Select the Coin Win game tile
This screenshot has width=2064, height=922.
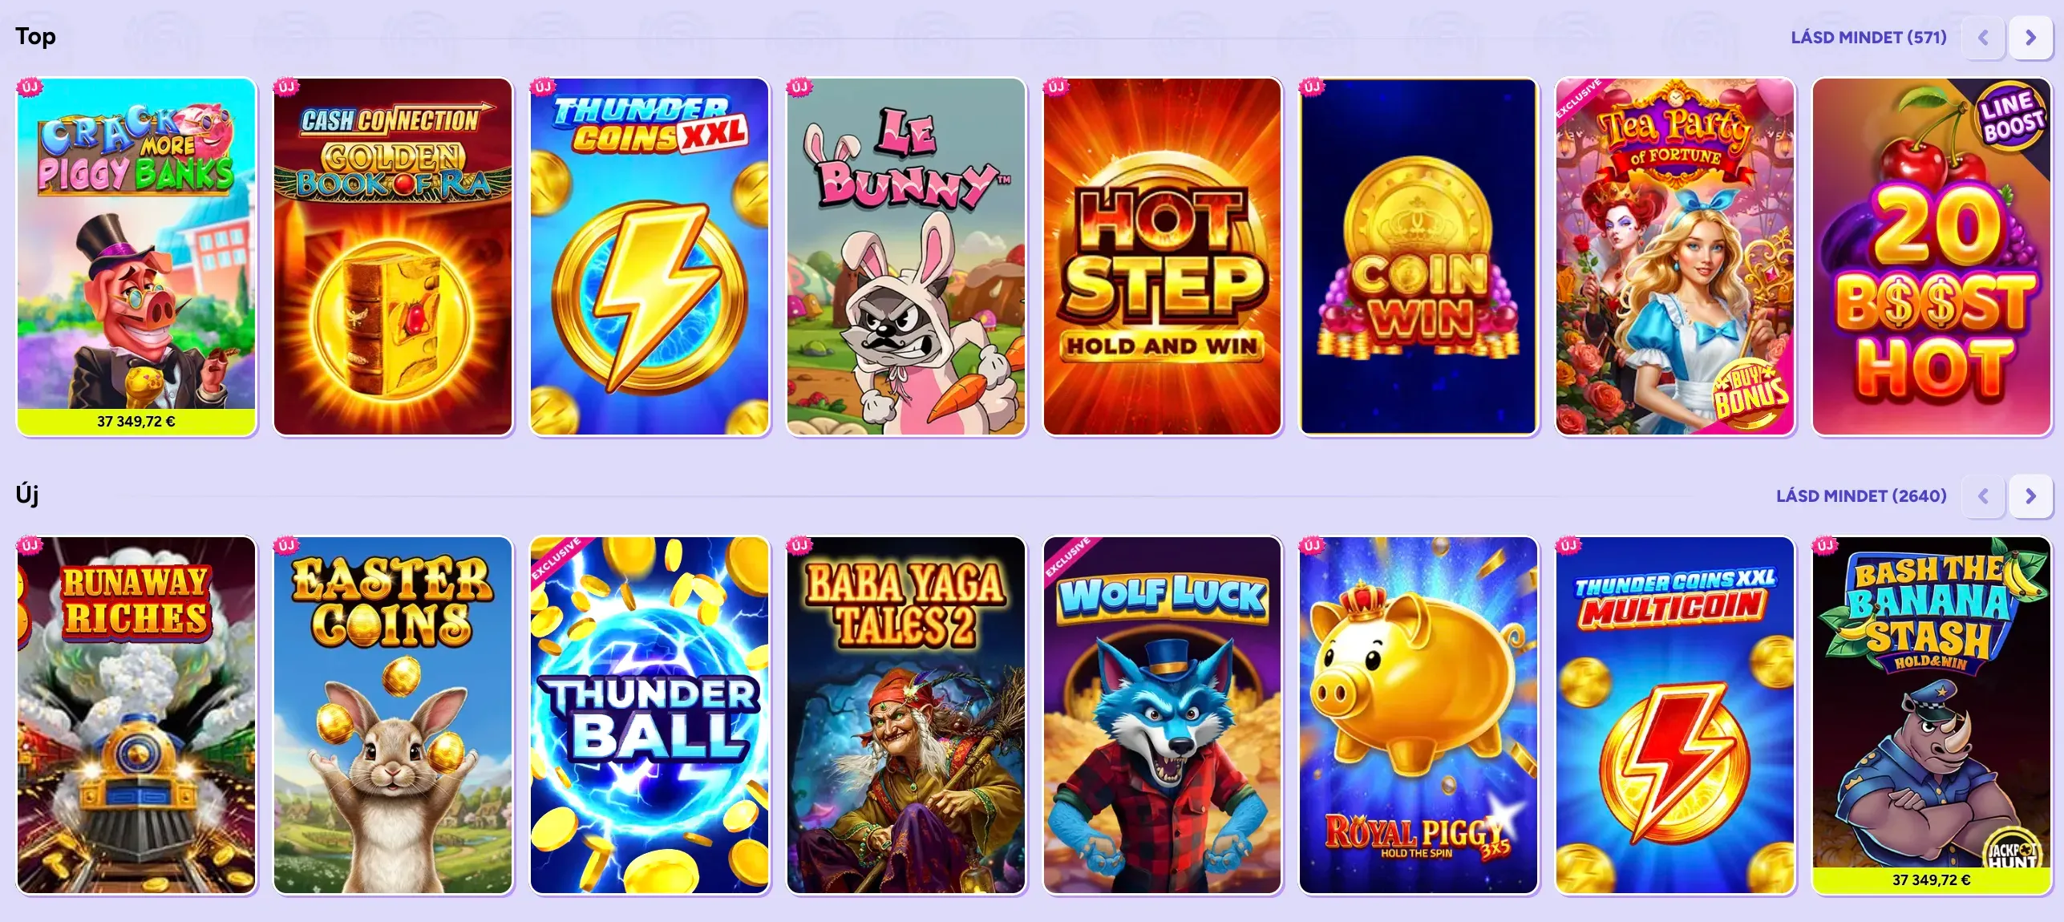pyautogui.click(x=1418, y=257)
